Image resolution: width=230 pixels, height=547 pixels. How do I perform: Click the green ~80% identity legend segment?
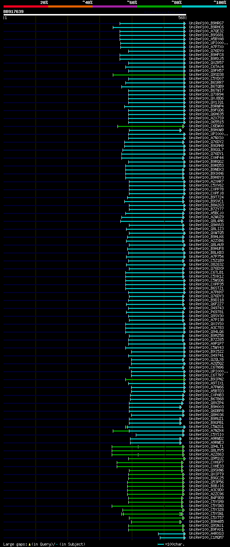159,6
